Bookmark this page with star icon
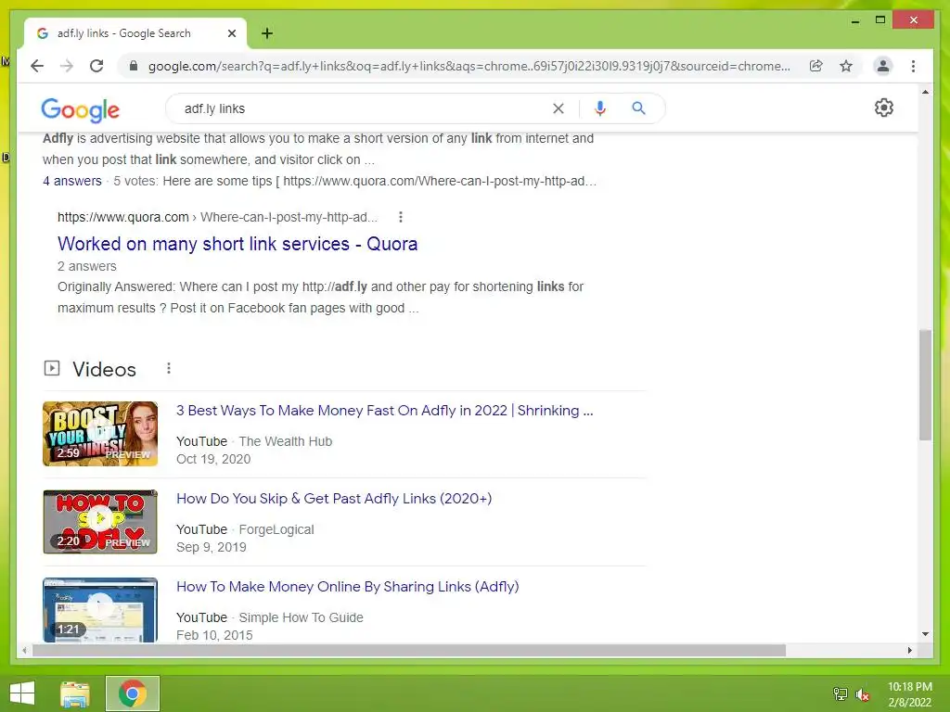Image resolution: width=950 pixels, height=712 pixels. (846, 66)
